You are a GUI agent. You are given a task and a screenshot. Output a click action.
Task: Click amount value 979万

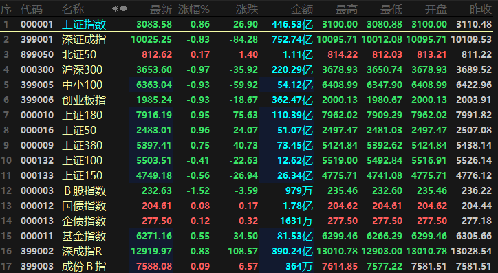point(299,190)
